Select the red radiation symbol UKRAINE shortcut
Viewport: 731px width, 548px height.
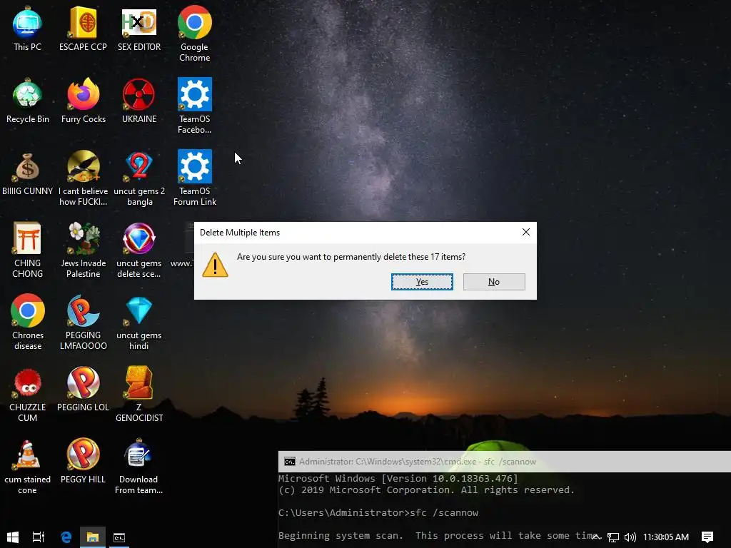click(x=139, y=101)
